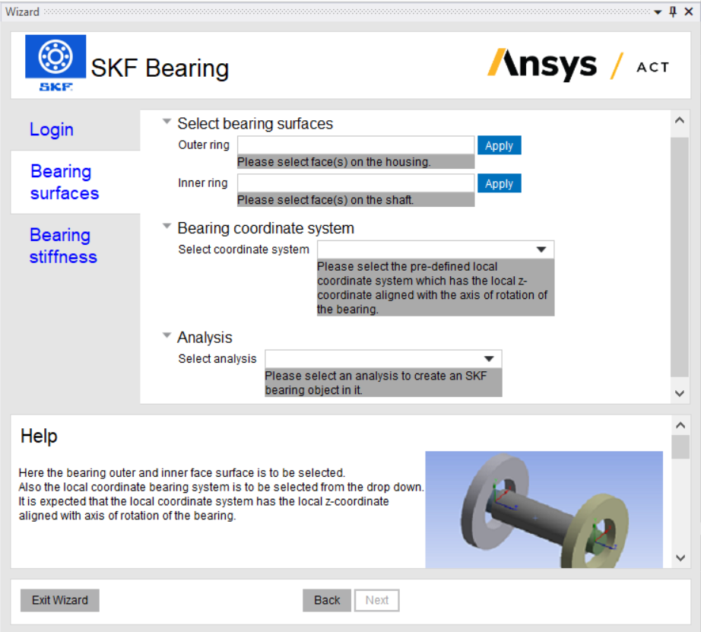Click the 'SKF Bearing' title text
This screenshot has height=632, width=701.
pos(160,68)
